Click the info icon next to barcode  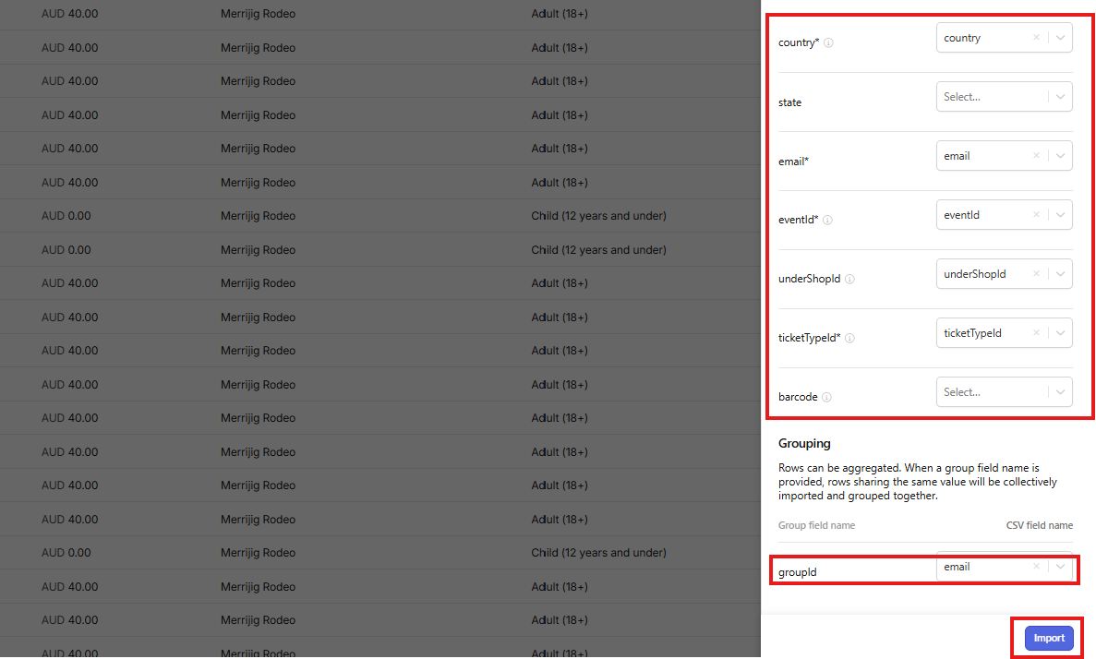pos(827,397)
